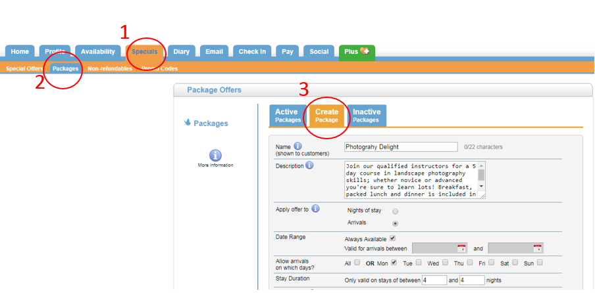Click info icon beside Name label
Viewport: 595px width, 293px height.
coord(297,146)
